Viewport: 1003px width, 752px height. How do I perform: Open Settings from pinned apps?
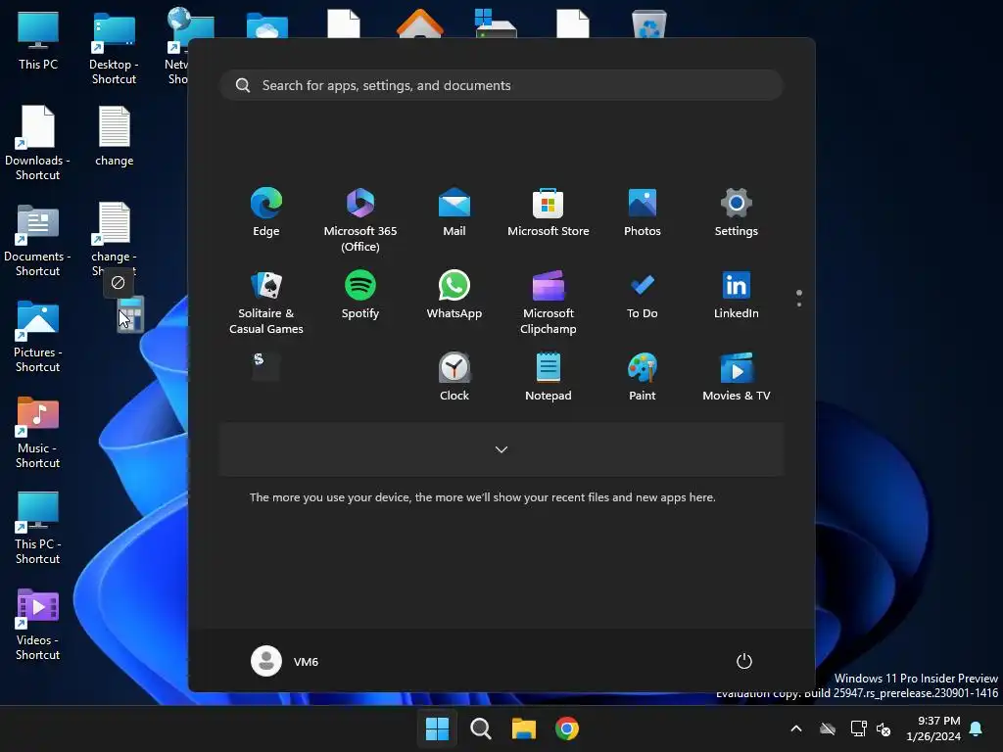point(737,212)
